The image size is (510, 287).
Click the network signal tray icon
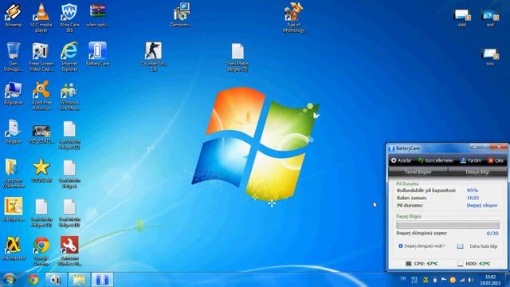pos(462,280)
